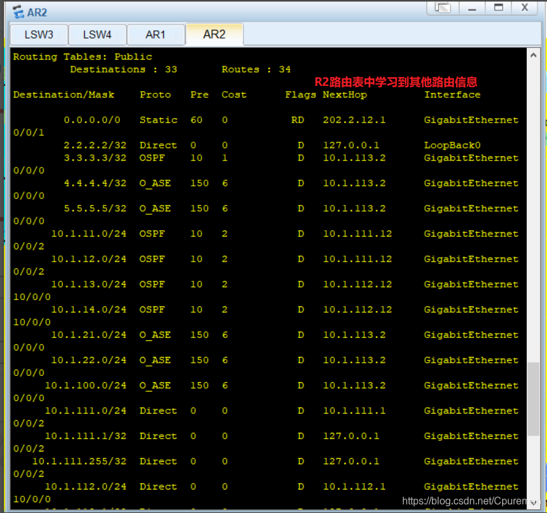Click next hop 10.1.111.1
This screenshot has height=513, width=547.
(x=354, y=411)
